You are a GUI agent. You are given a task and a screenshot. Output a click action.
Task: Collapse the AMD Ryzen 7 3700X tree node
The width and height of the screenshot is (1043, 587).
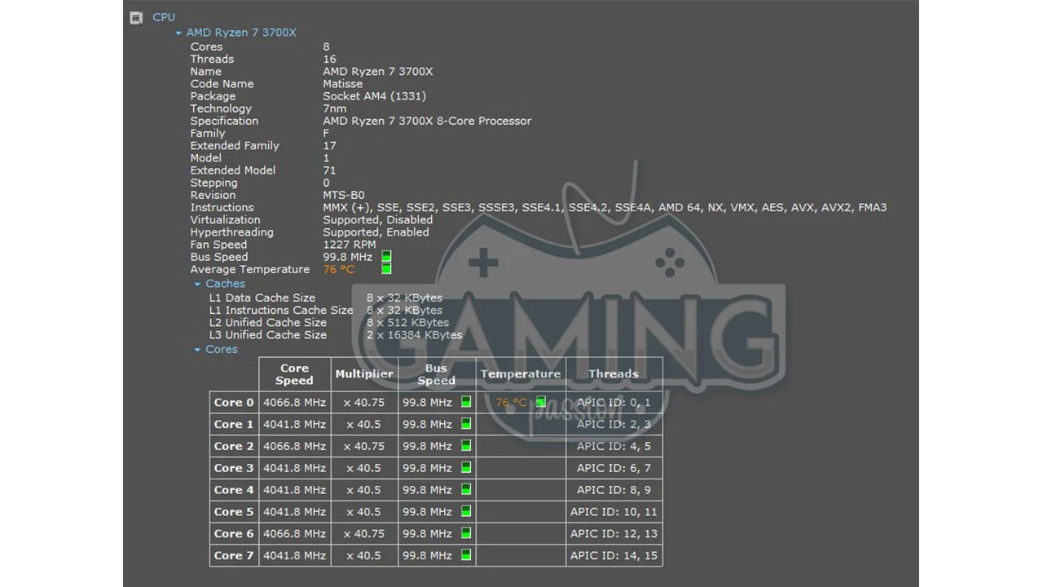[x=178, y=33]
